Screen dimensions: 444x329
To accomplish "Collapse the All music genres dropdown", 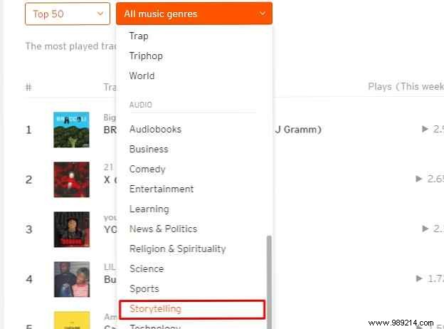I will tap(194, 14).
